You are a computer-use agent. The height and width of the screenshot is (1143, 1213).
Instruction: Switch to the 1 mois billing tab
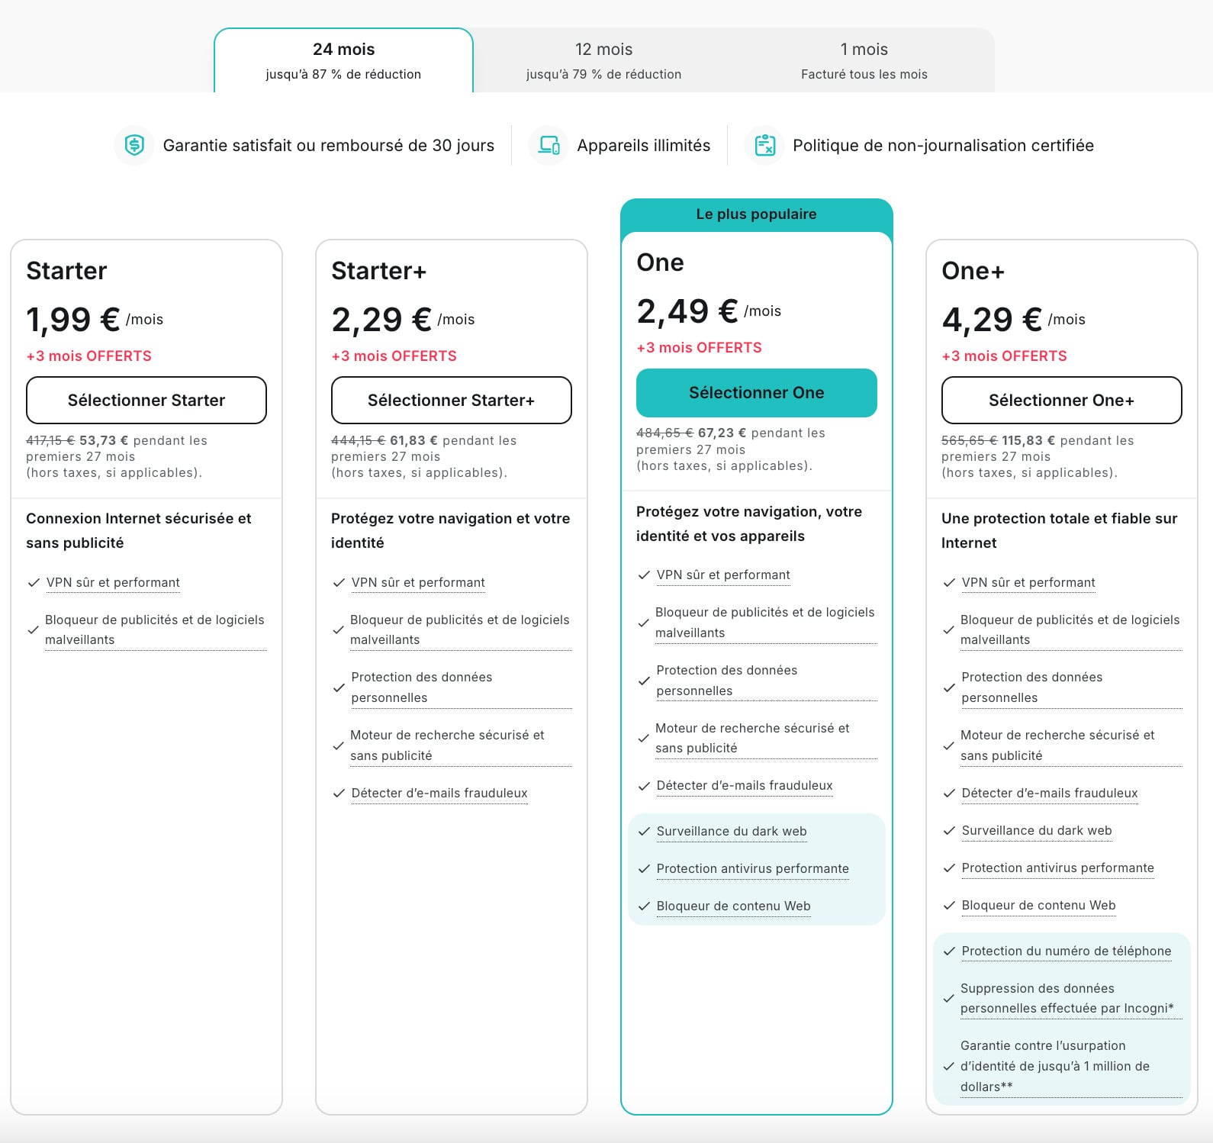pos(864,60)
